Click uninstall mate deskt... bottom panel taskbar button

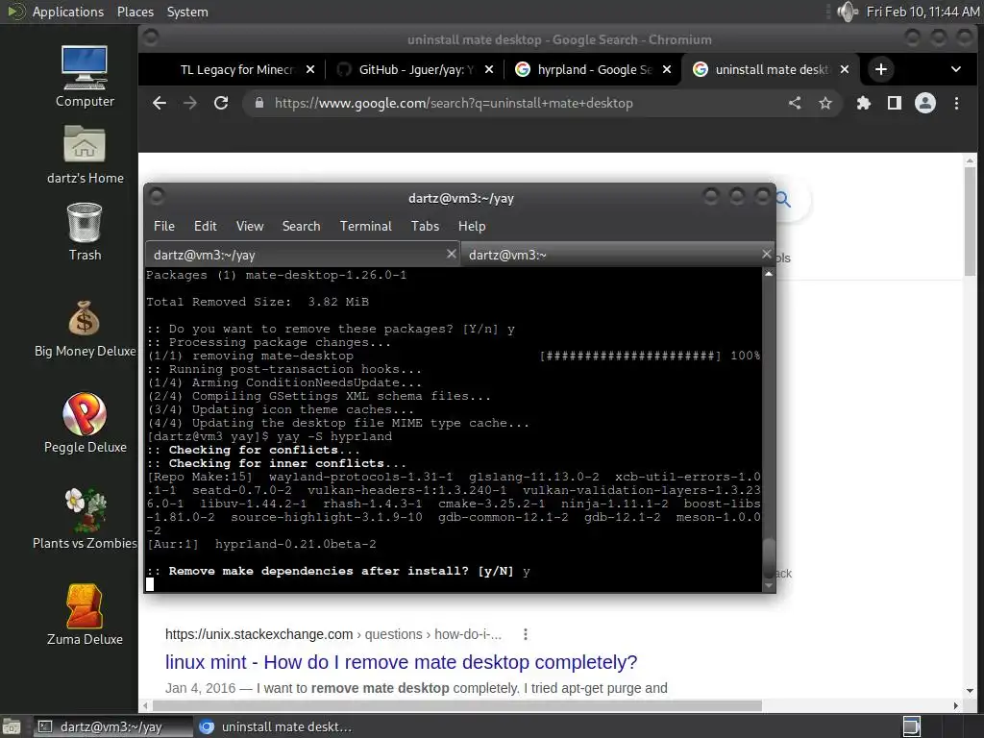(276, 726)
